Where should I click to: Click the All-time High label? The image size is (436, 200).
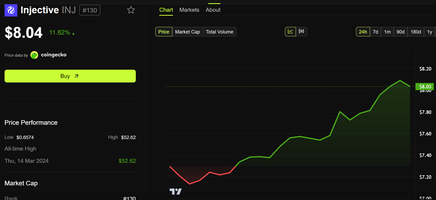click(20, 149)
